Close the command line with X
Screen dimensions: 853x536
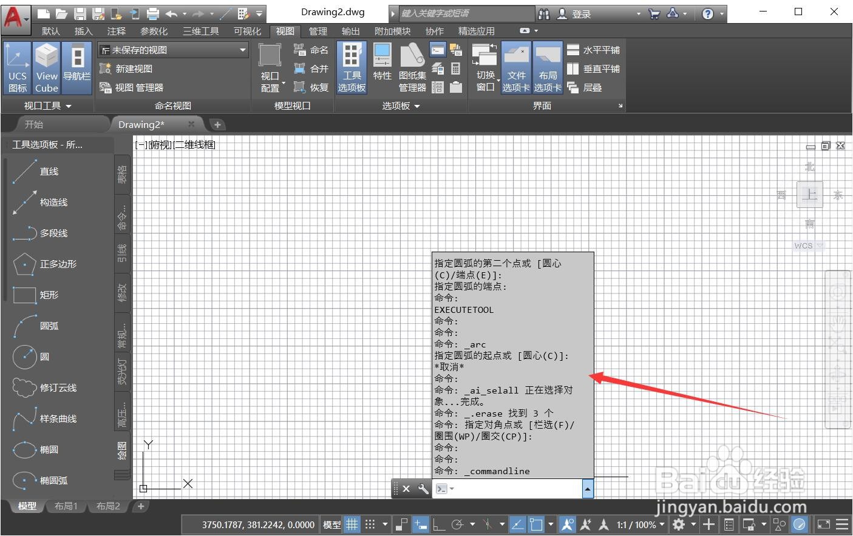[406, 489]
